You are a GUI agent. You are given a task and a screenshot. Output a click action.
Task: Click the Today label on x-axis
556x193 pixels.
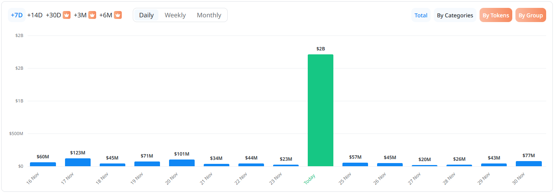tap(310, 179)
